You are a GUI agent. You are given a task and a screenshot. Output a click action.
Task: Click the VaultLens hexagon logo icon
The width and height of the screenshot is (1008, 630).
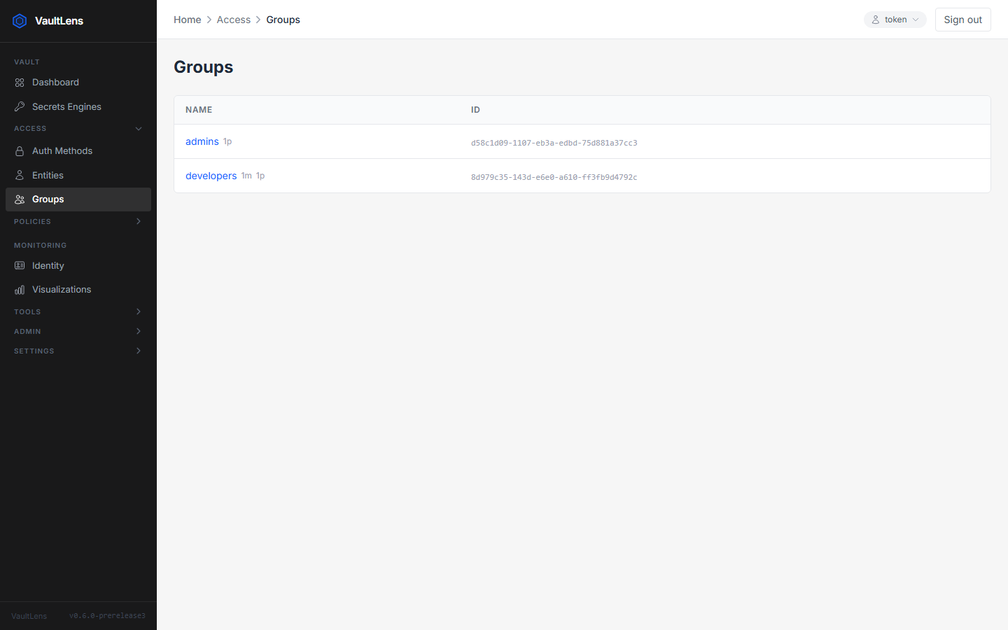coord(20,21)
